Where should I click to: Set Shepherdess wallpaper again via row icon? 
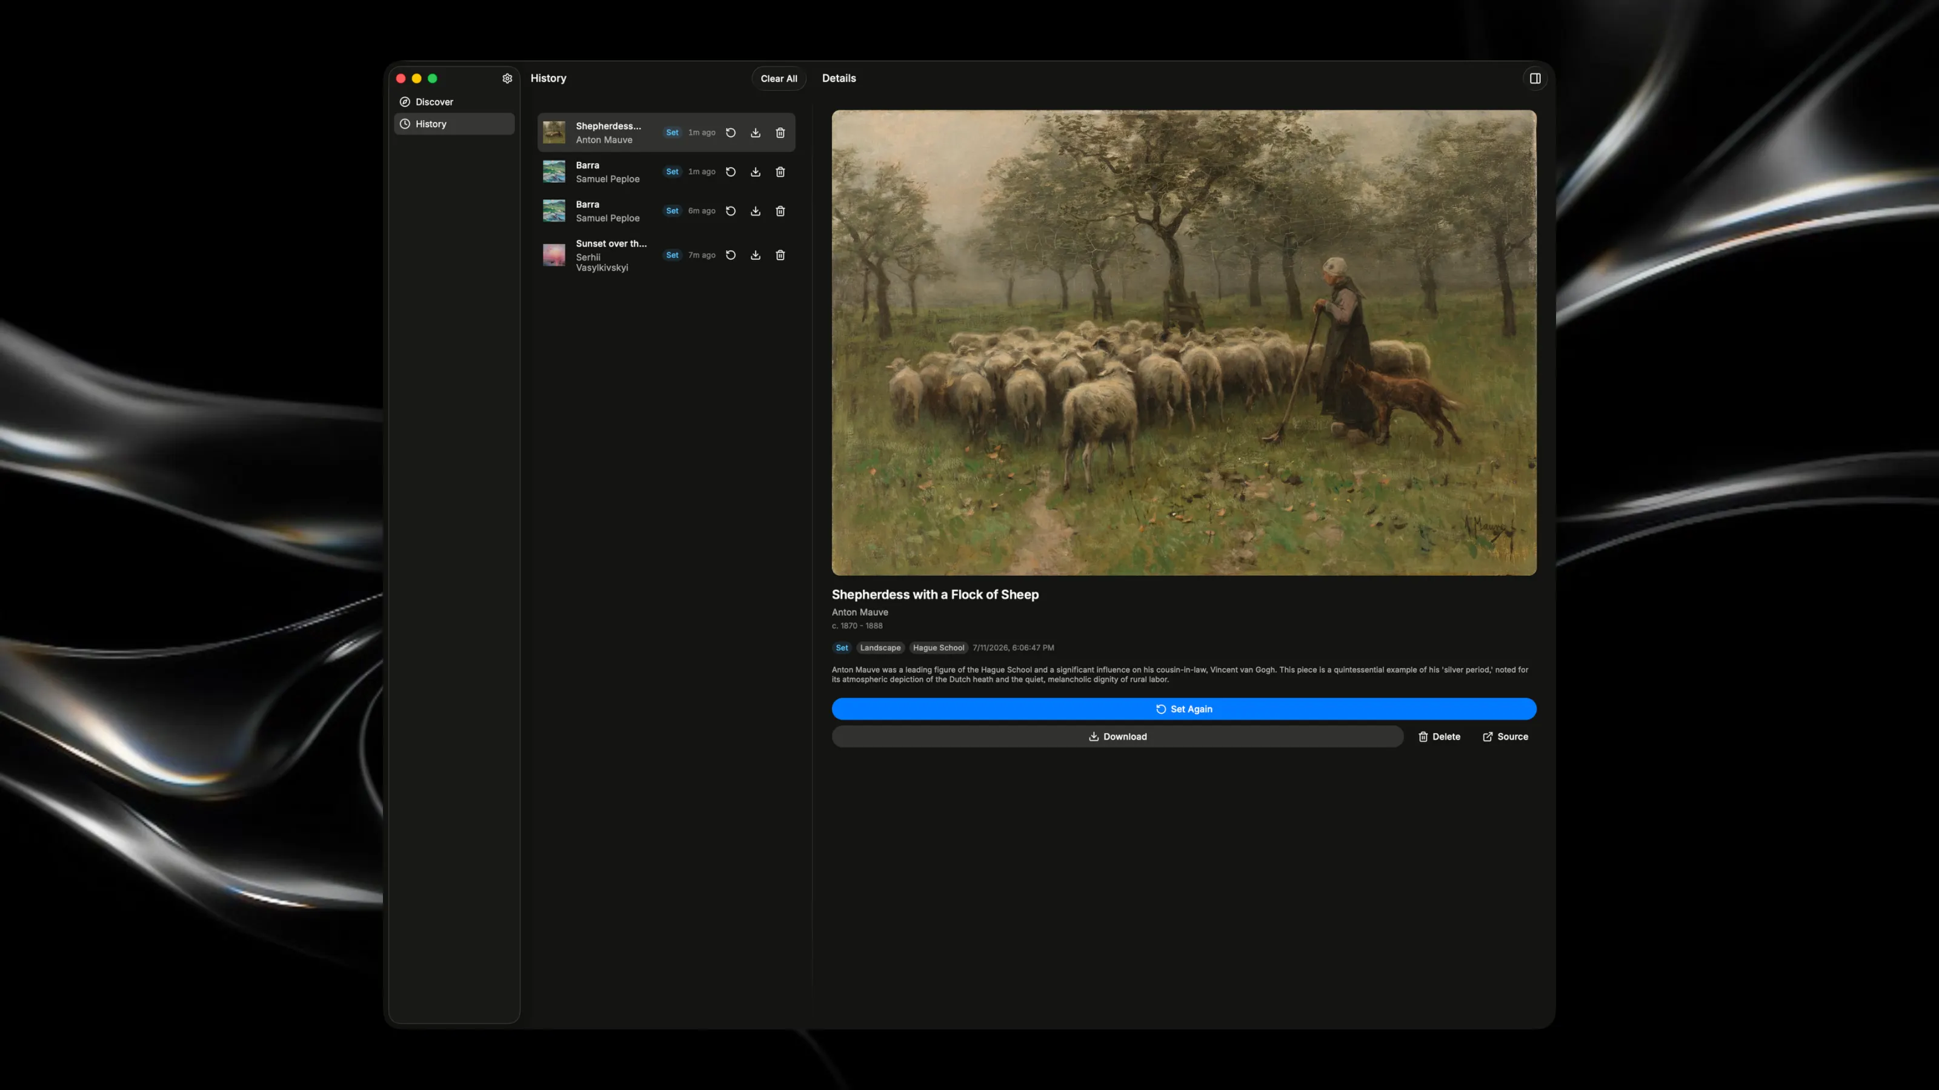[x=730, y=133]
